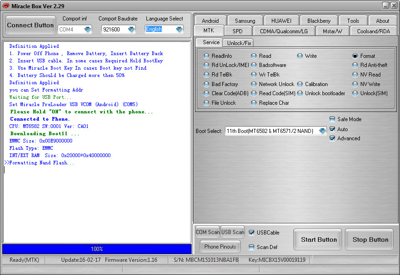Select Unlock bootloader radio option
Viewport: 400px width, 275px height.
coord(321,93)
